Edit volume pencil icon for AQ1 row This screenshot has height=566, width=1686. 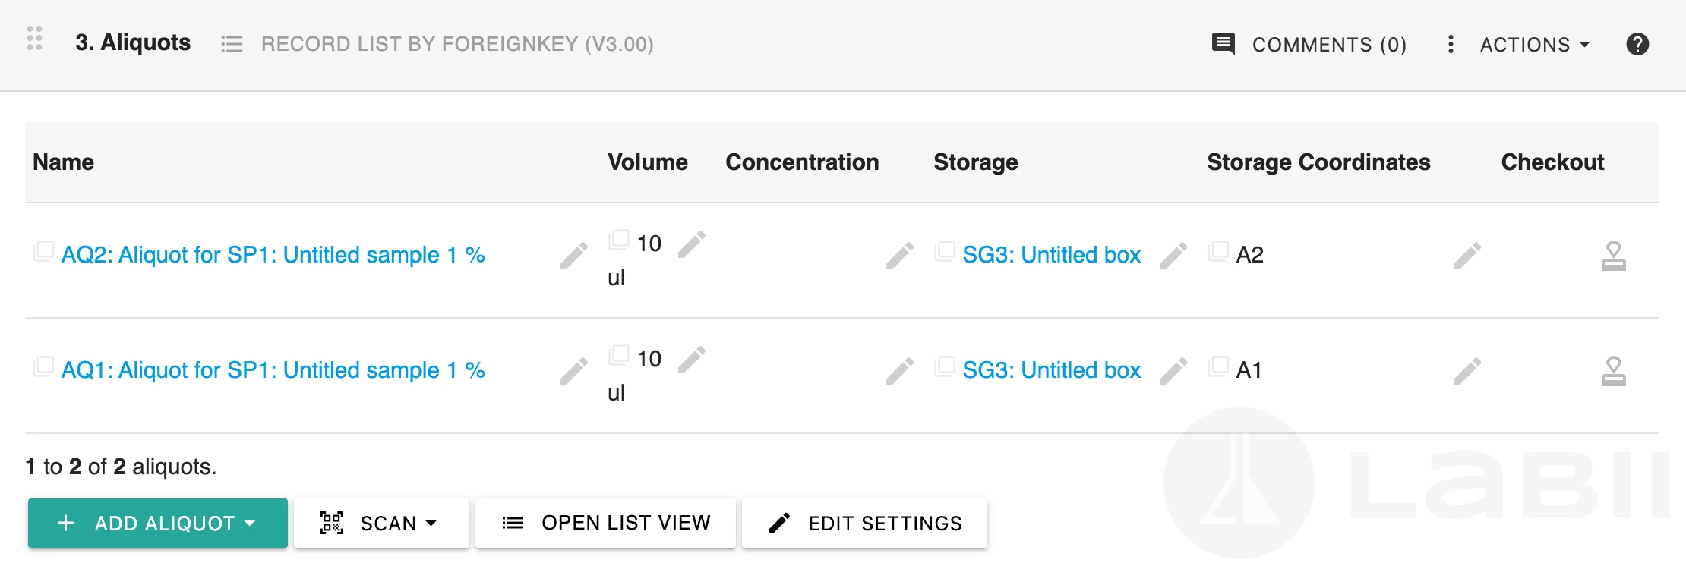tap(692, 359)
